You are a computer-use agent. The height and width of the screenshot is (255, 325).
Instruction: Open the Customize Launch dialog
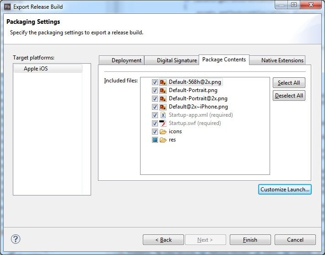285,190
